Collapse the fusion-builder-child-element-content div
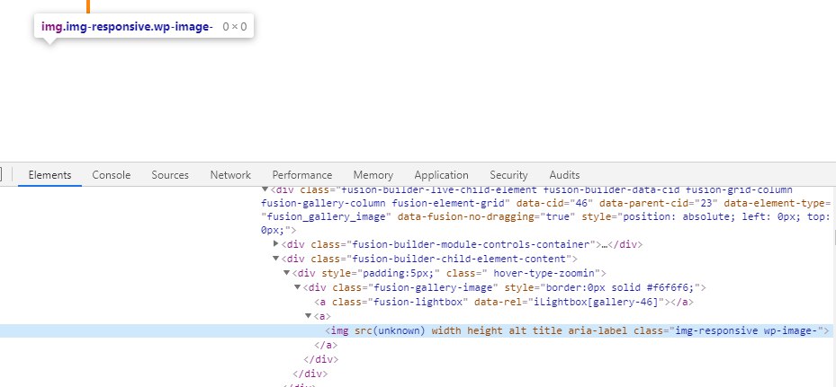This screenshot has height=387, width=836. click(x=275, y=259)
